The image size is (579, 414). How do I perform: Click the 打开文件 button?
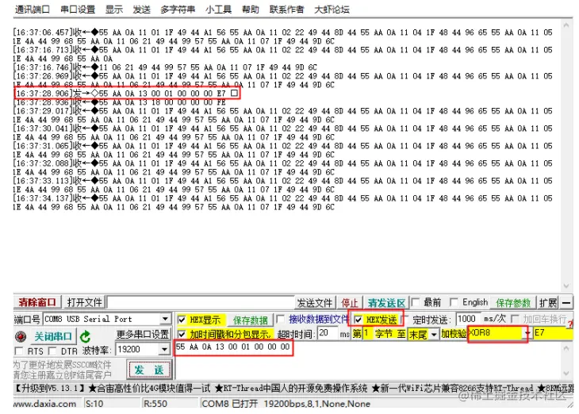85,302
